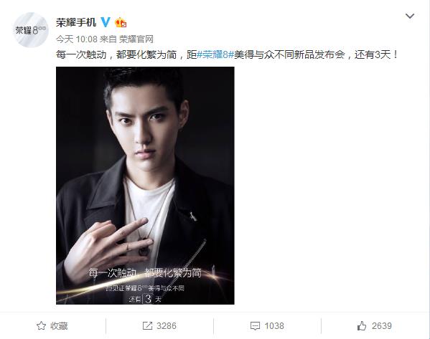
Task: Click the gold crown membership badge
Action: [x=121, y=22]
